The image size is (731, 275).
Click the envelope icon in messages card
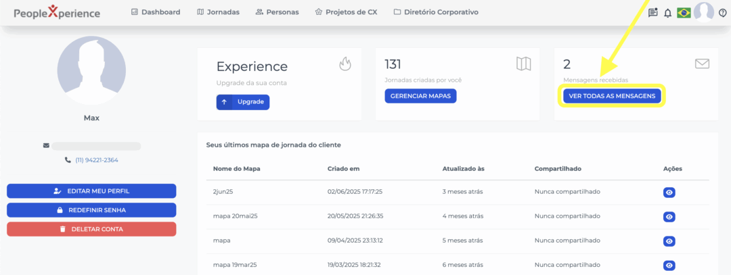(x=702, y=64)
